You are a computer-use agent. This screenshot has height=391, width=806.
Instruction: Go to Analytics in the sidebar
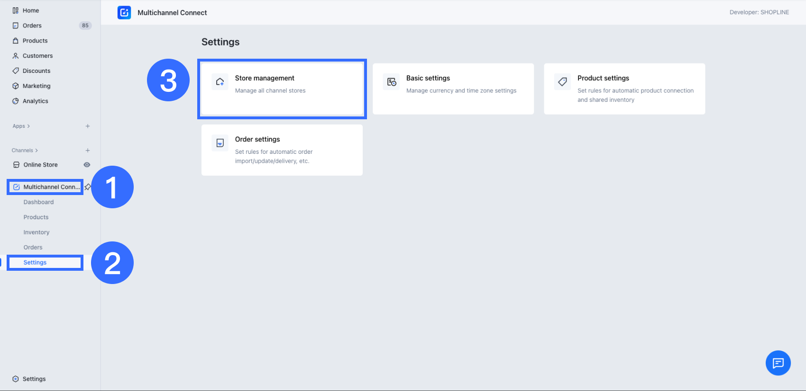[x=36, y=101]
